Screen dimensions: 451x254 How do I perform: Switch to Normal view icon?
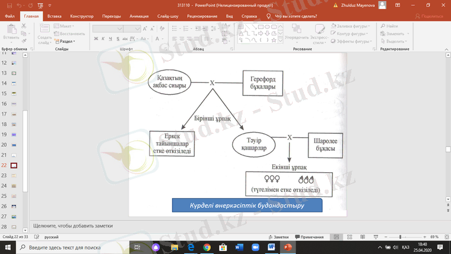(x=336, y=237)
